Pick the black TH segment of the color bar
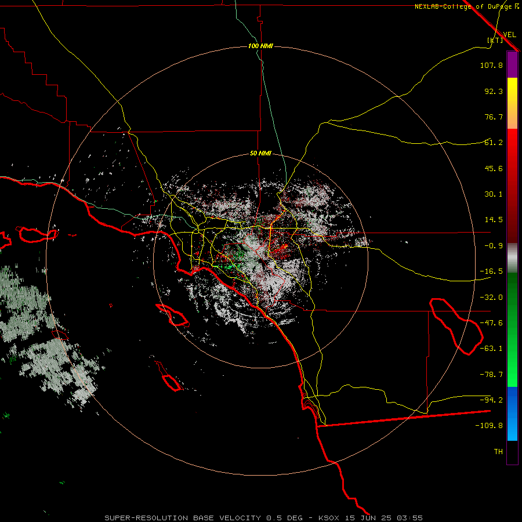The width and height of the screenshot is (522, 522). (512, 452)
